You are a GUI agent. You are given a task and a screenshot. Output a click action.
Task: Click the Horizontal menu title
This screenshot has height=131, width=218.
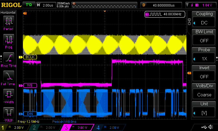8,13
